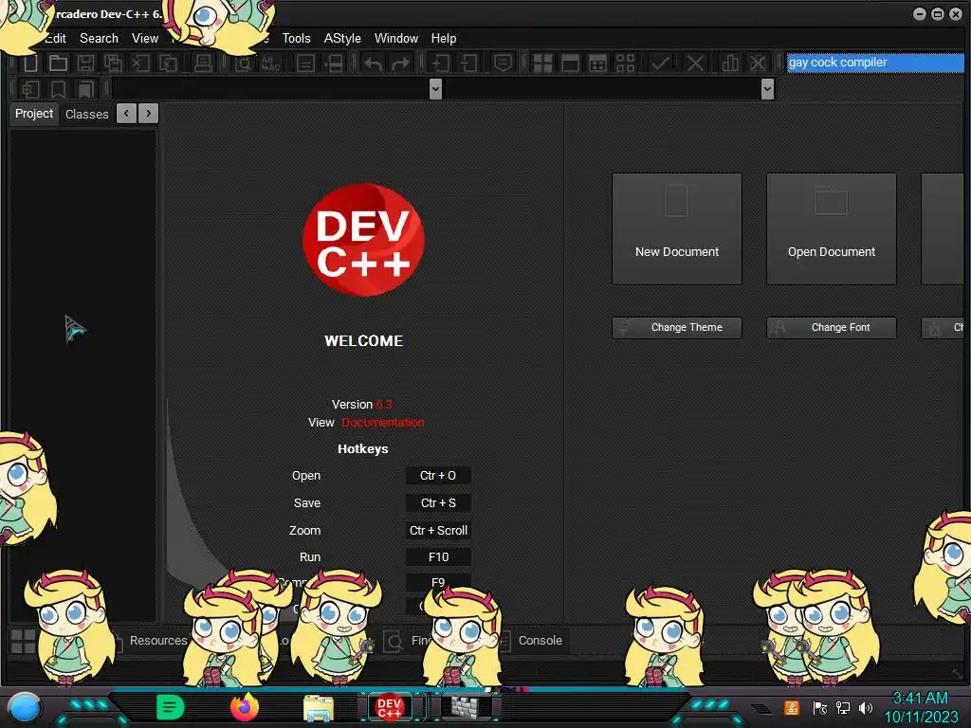The image size is (971, 728).
Task: Open the View menu
Action: click(x=145, y=38)
